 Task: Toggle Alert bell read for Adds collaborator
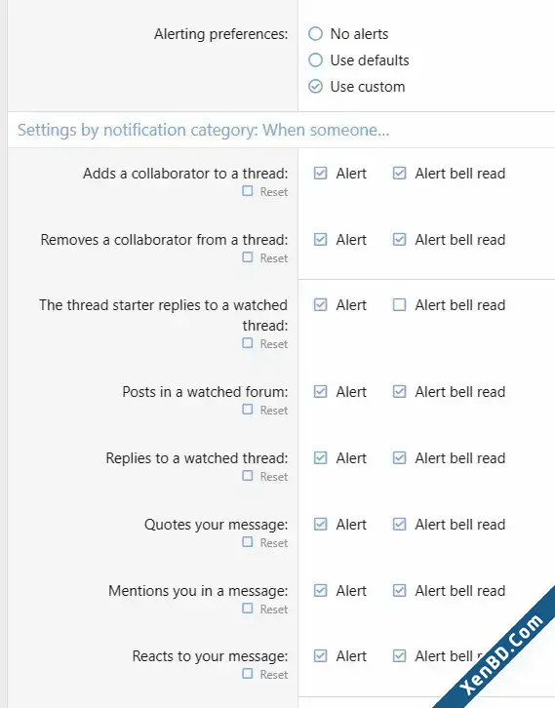tap(399, 174)
